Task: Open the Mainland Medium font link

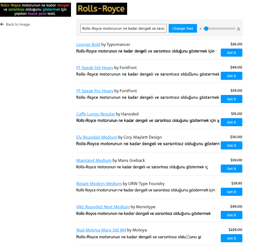Action: point(94,160)
